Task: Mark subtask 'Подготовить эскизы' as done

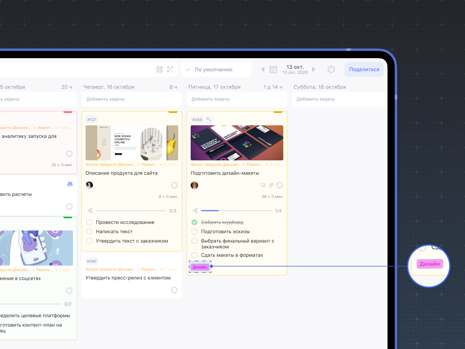Action: pyautogui.click(x=195, y=232)
